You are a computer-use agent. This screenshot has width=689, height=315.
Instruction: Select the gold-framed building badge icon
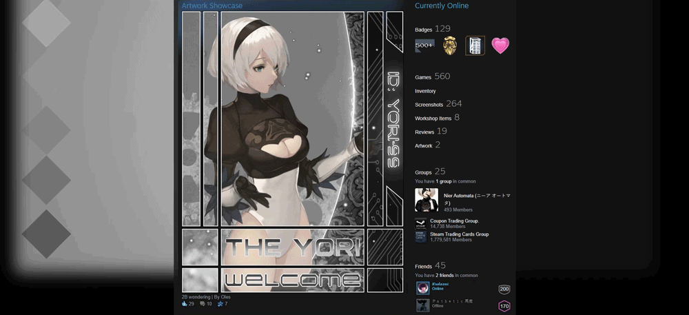(475, 45)
